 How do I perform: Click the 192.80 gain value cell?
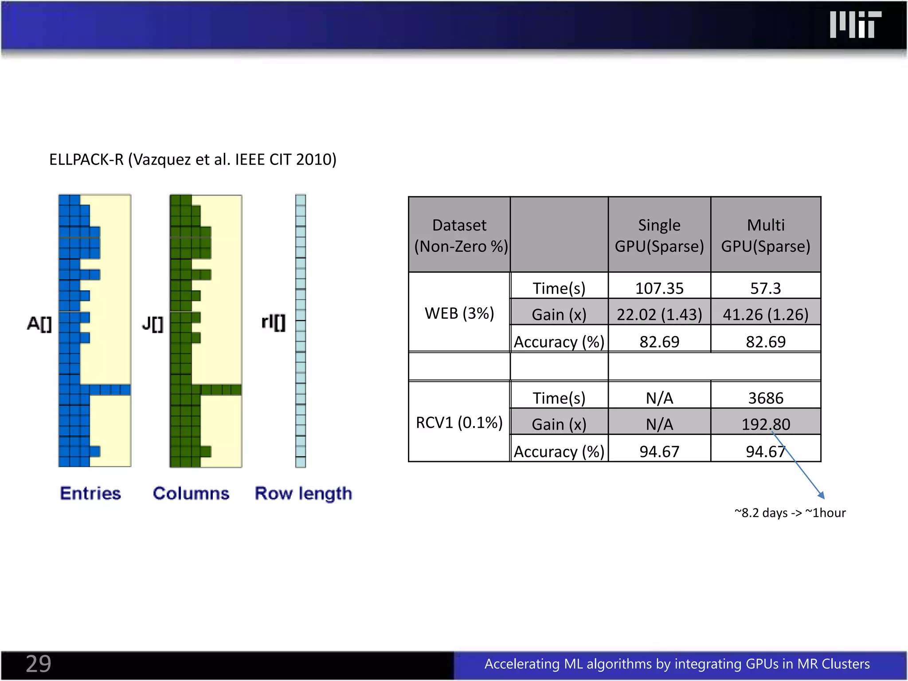(x=765, y=423)
